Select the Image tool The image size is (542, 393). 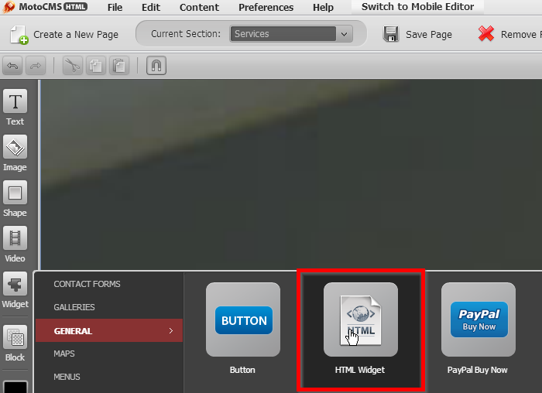[15, 147]
